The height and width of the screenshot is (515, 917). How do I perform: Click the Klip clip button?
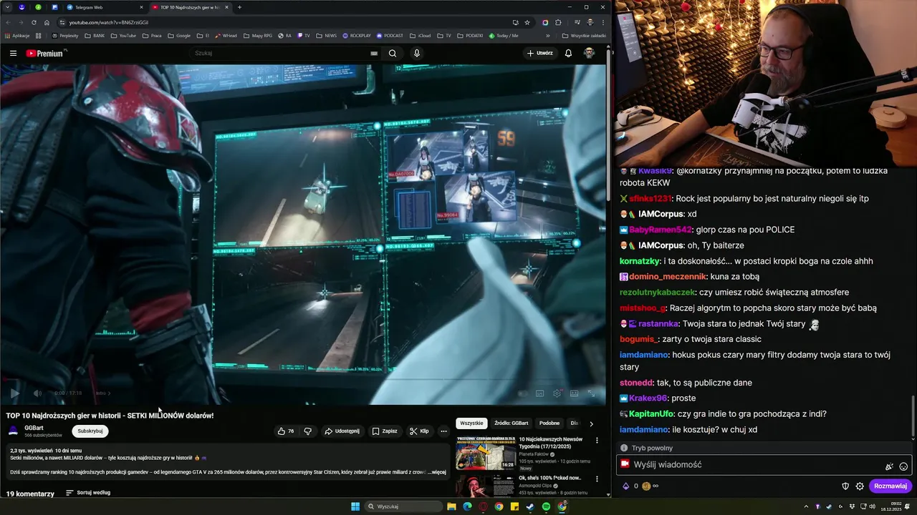[419, 431]
